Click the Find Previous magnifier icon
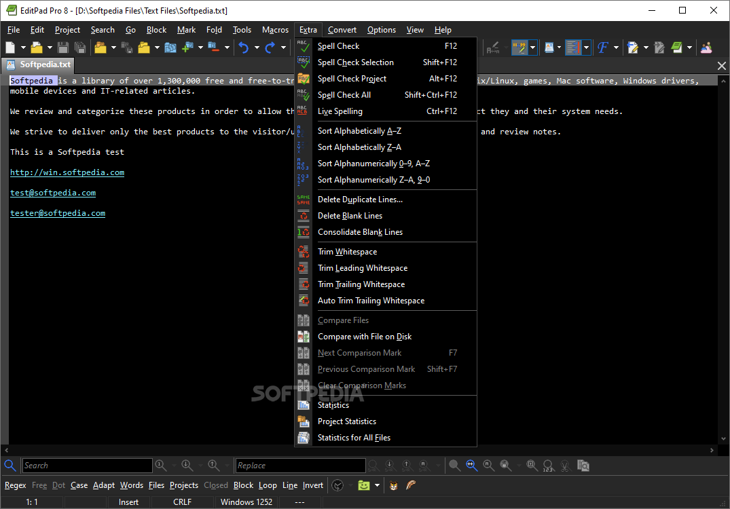 (214, 466)
